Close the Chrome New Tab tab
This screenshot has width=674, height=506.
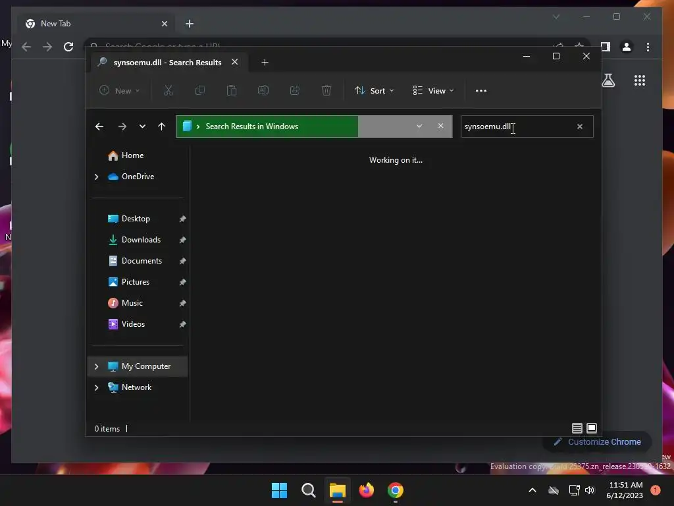click(x=164, y=24)
